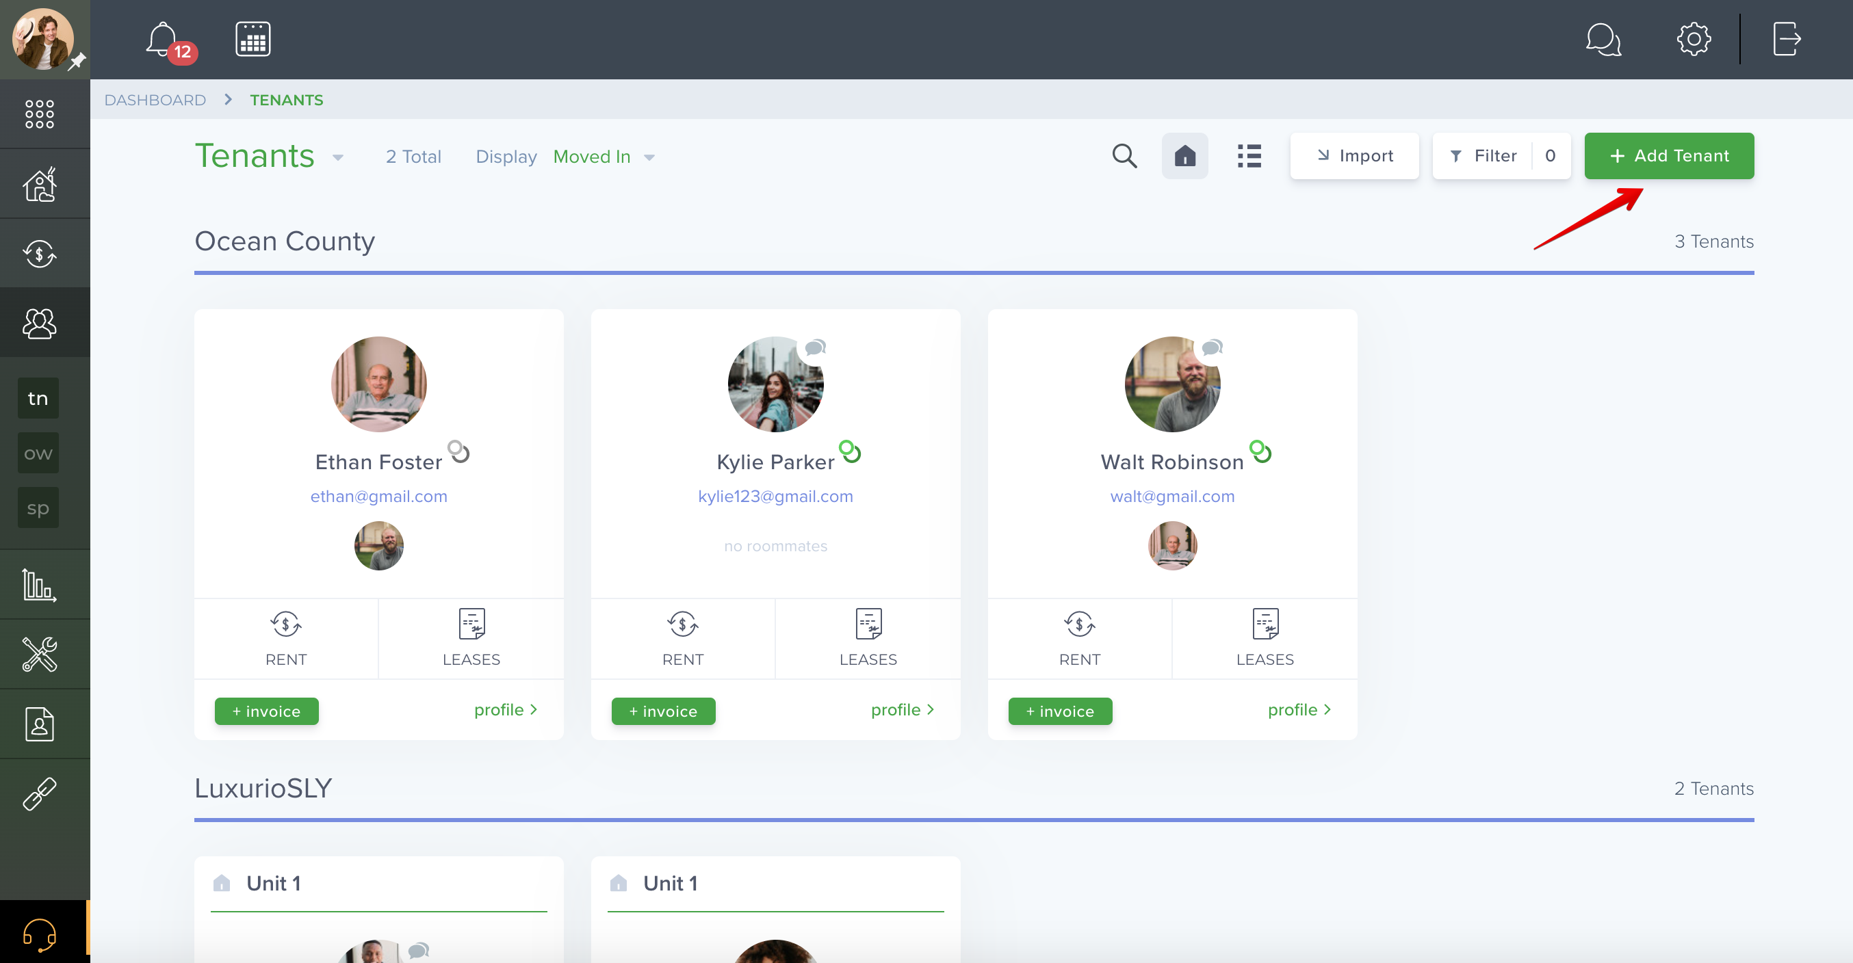Open Walt Robinson's profile link

pos(1300,710)
